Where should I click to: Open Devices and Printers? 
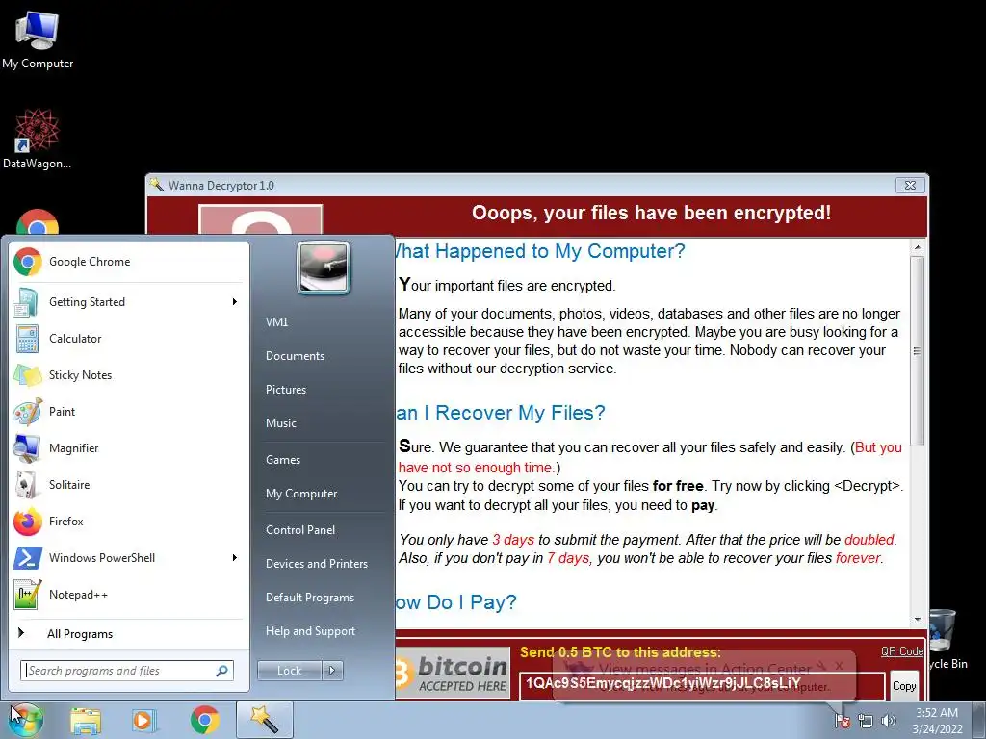(317, 564)
